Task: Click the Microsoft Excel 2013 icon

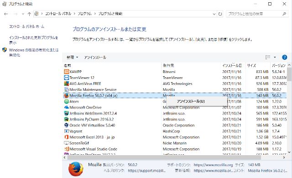Action: click(67, 137)
